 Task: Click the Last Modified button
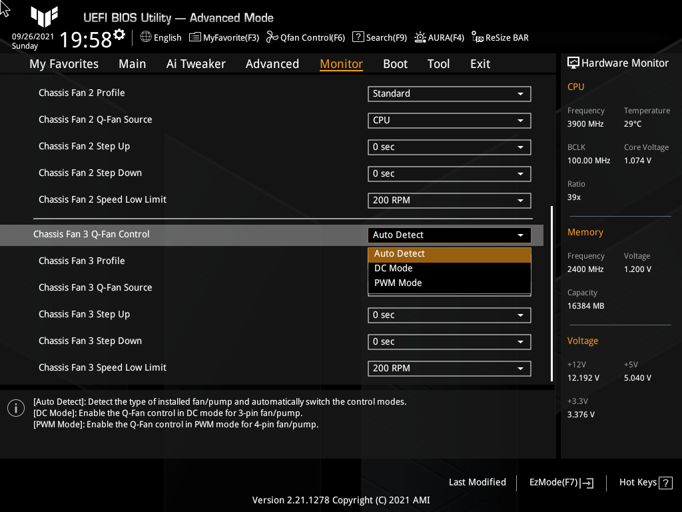(x=477, y=482)
